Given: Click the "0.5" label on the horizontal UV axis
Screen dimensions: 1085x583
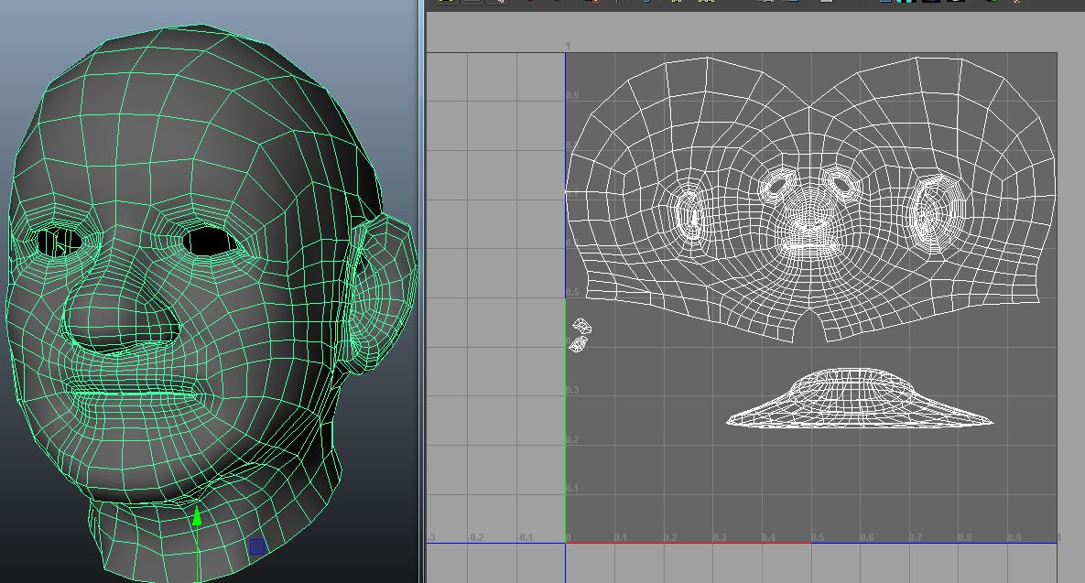Looking at the screenshot, I should coord(818,537).
